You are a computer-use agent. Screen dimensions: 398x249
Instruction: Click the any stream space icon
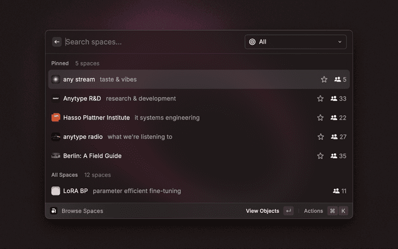click(x=56, y=80)
